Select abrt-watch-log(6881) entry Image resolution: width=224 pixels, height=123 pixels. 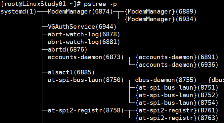tap(84, 42)
